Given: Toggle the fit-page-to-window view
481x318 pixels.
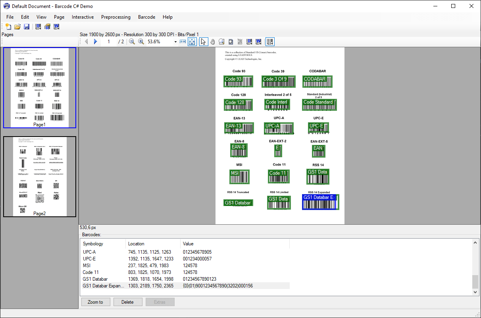Looking at the screenshot, I should click(x=192, y=41).
